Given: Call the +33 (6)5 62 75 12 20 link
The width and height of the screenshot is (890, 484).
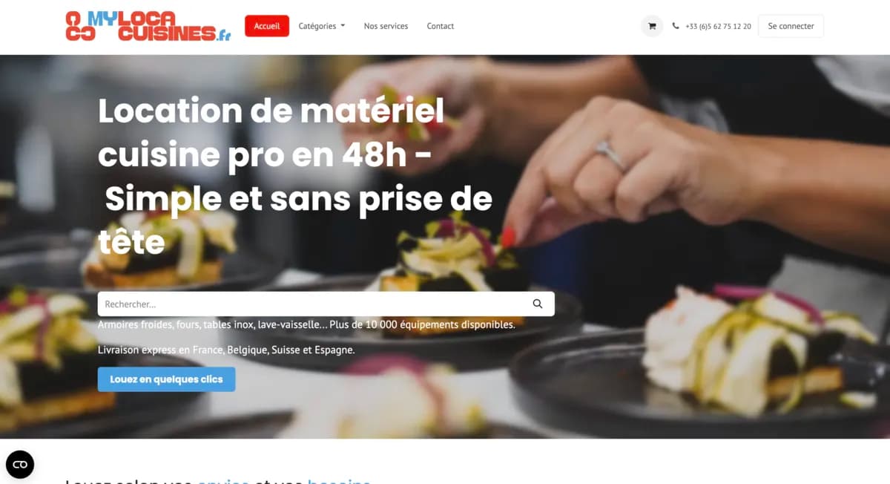Looking at the screenshot, I should click(x=718, y=26).
